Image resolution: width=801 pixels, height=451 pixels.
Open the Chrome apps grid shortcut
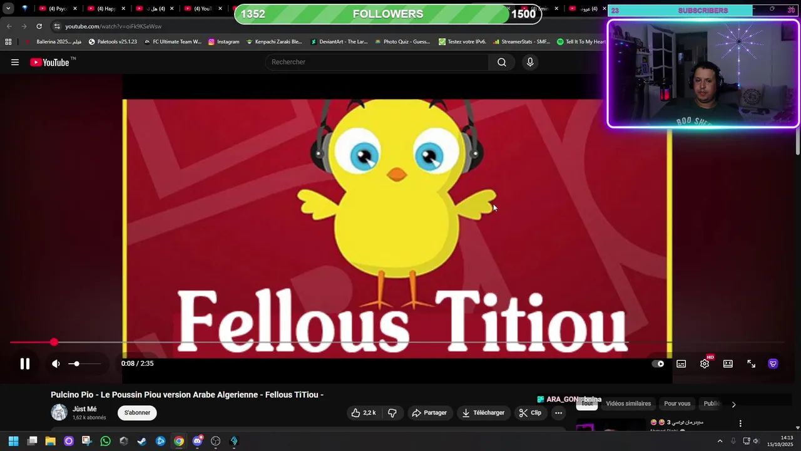coord(8,42)
